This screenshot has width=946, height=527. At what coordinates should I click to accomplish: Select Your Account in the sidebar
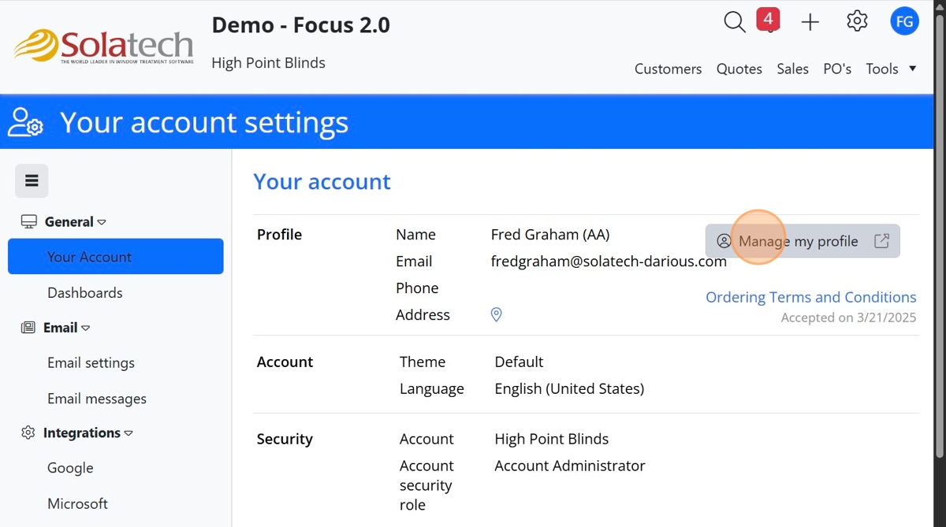point(116,257)
